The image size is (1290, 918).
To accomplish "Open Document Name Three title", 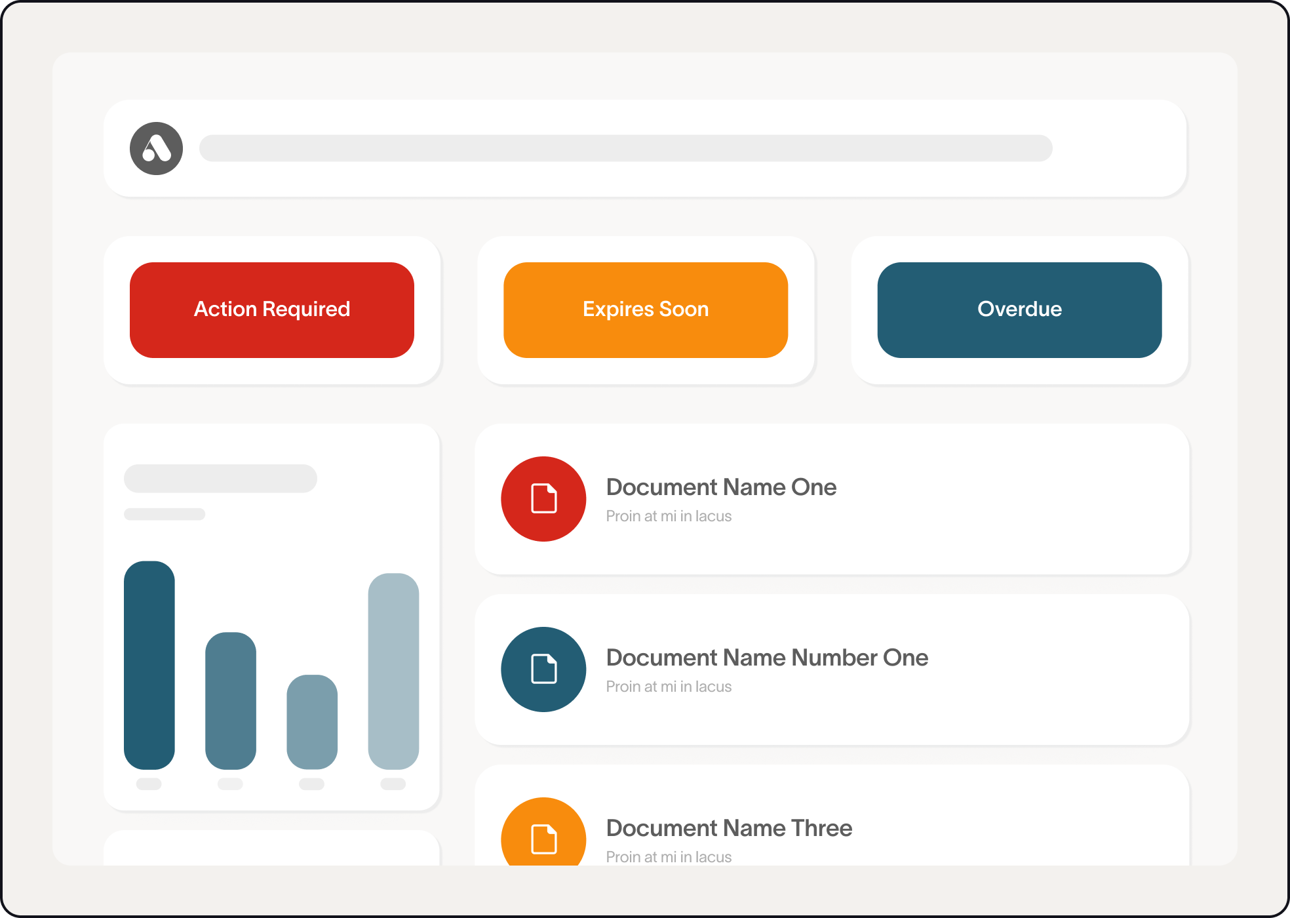I will 729,828.
